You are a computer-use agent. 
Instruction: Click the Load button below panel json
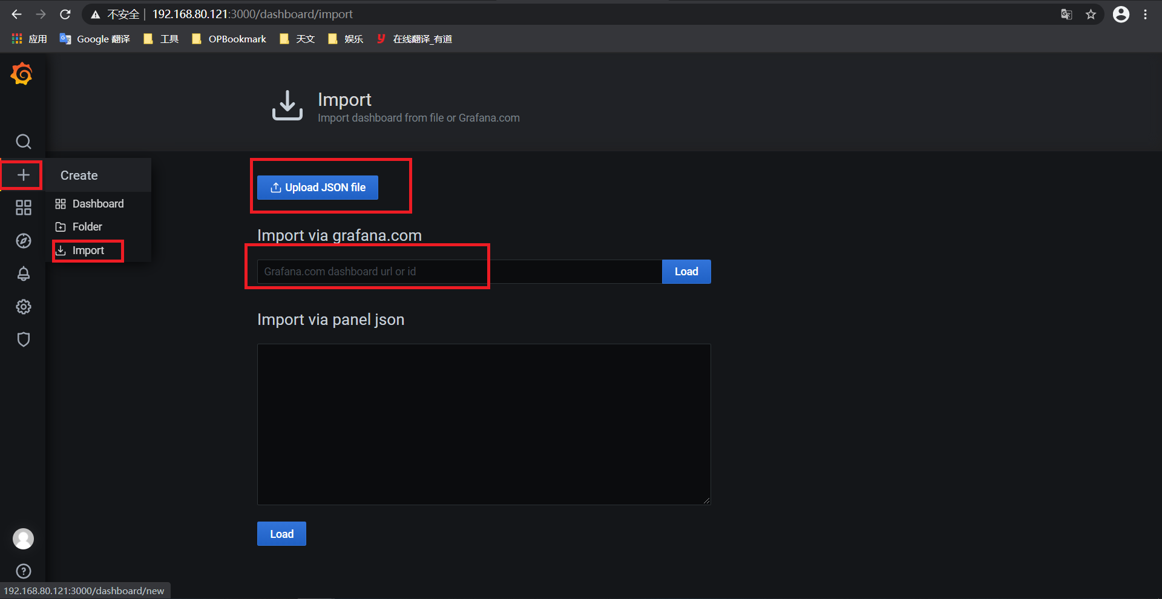pos(281,534)
